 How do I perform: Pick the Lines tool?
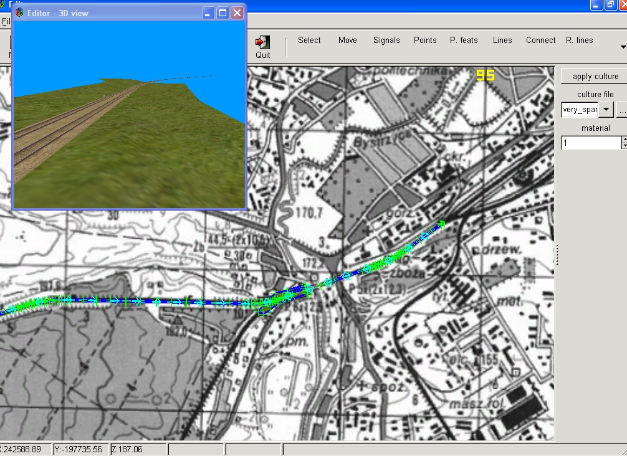click(x=502, y=40)
